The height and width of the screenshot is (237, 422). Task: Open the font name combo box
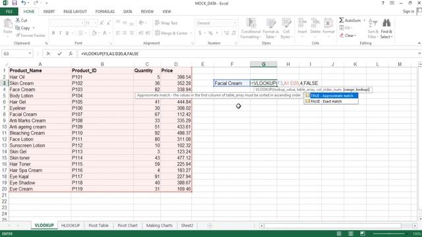(x=67, y=23)
